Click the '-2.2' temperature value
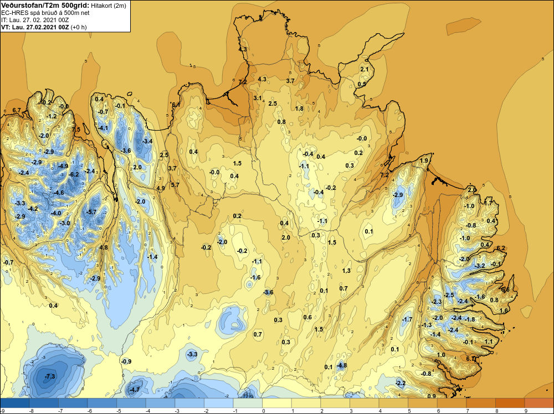The height and width of the screenshot is (414, 554). [x=401, y=384]
